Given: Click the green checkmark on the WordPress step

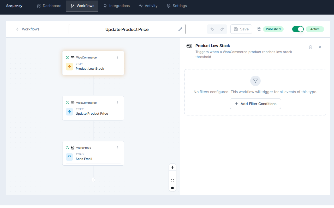Looking at the screenshot, I should click(68, 148).
